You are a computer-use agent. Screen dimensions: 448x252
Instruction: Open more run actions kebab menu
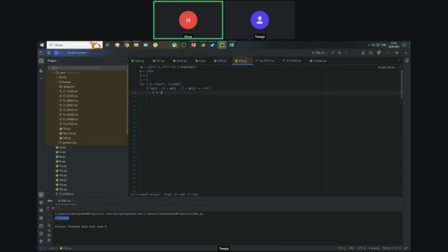[346, 53]
